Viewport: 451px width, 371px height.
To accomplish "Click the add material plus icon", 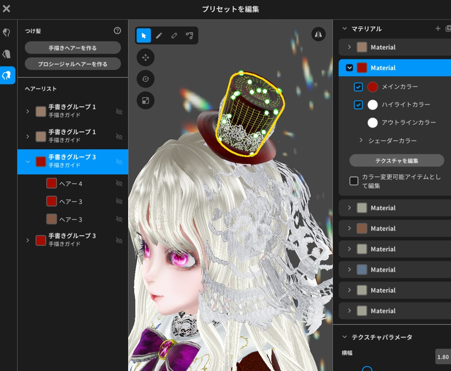I will coord(438,28).
